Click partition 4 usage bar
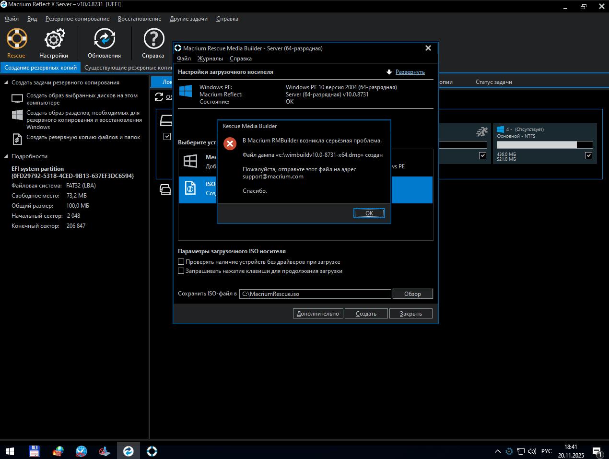Image resolution: width=609 pixels, height=459 pixels. tap(544, 145)
